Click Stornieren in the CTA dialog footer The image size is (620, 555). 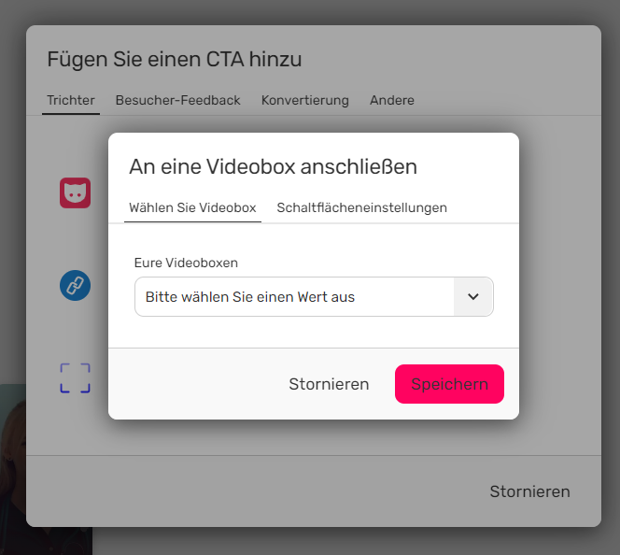529,491
